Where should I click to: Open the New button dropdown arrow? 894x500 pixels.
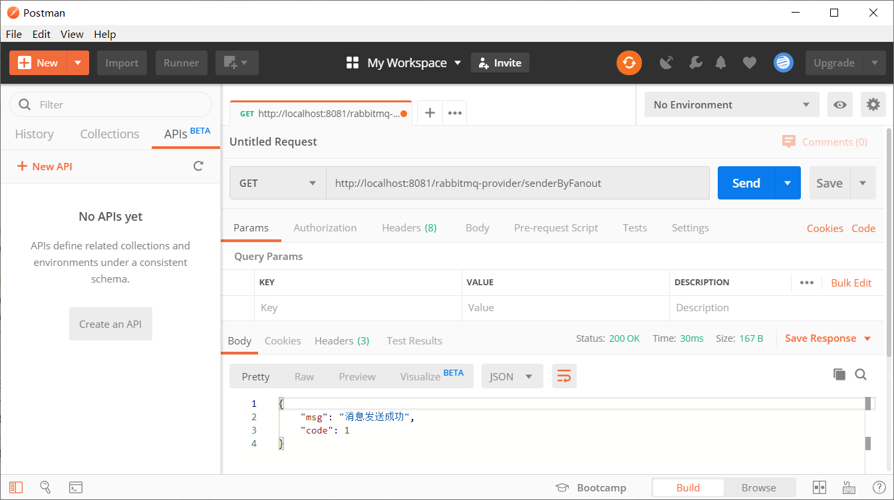(78, 63)
